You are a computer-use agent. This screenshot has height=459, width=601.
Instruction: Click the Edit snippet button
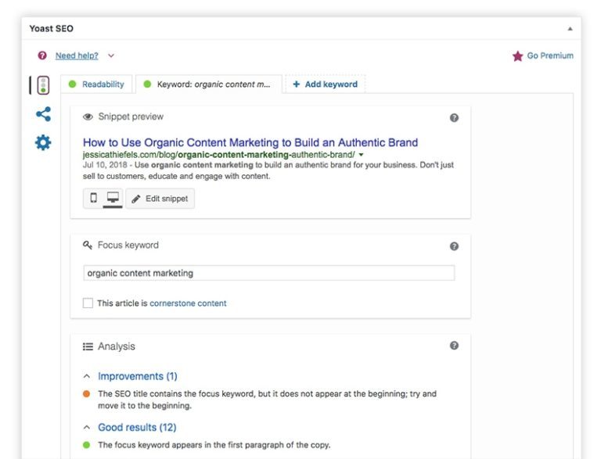[160, 199]
